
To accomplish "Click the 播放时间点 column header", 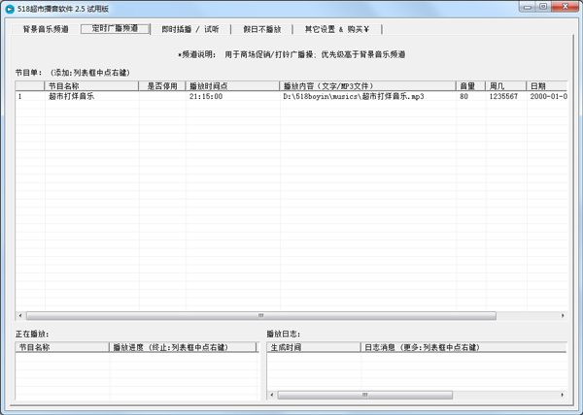I will pos(232,86).
